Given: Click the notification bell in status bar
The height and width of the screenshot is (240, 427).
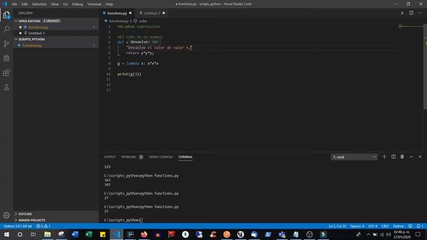Looking at the screenshot, I should click(420, 226).
